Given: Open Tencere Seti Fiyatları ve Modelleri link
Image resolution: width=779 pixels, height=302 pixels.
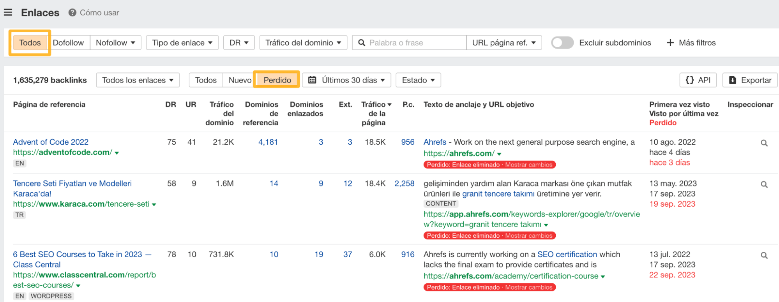Looking at the screenshot, I should pyautogui.click(x=72, y=188).
